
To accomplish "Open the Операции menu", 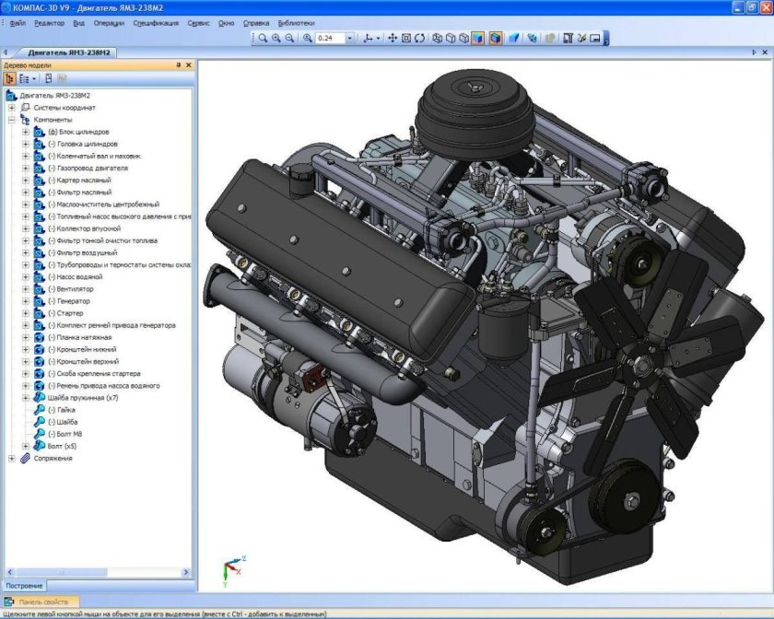I will (109, 21).
